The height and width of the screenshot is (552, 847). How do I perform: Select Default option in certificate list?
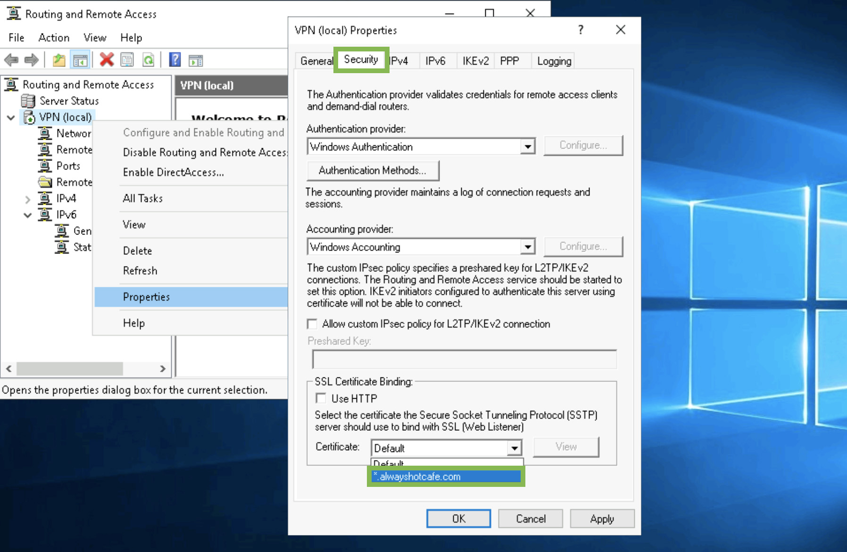[447, 463]
